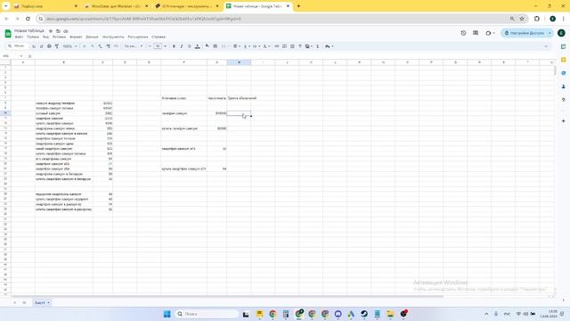
Task: Star the Новая таблица document
Action: click(x=51, y=31)
